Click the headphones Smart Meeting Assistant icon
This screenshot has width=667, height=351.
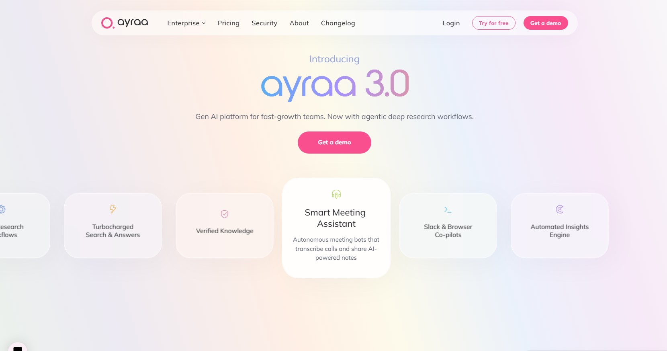pos(336,194)
